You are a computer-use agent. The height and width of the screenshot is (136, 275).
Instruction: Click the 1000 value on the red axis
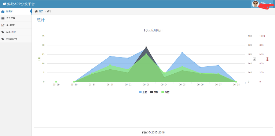[262, 36]
